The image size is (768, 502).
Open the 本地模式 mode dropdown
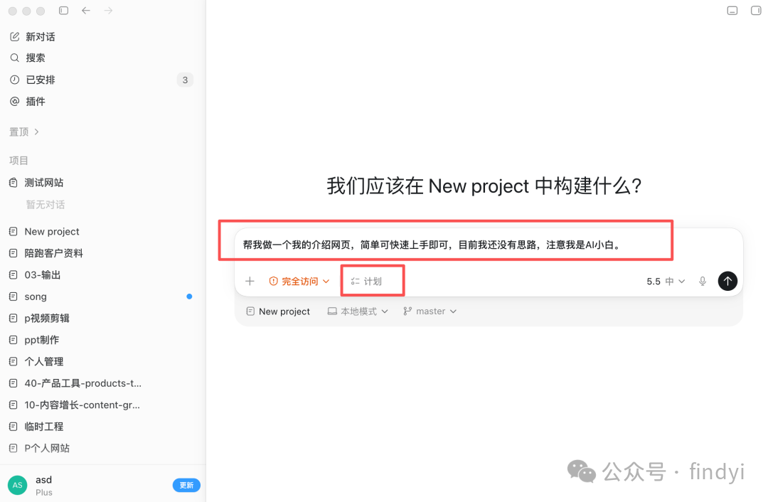358,311
